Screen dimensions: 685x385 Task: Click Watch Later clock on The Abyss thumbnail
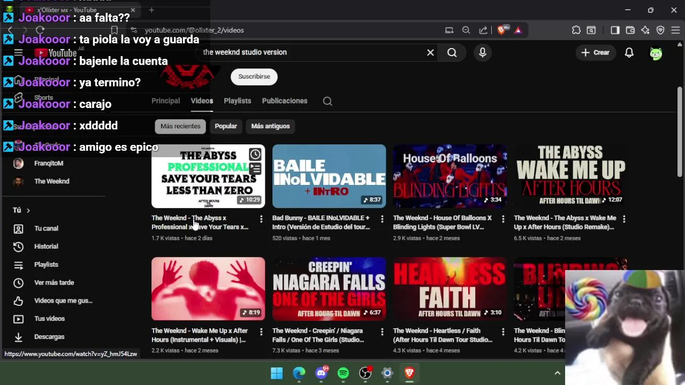(x=255, y=155)
